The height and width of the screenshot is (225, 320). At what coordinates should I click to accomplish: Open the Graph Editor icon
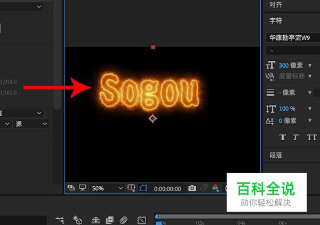[x=142, y=220]
